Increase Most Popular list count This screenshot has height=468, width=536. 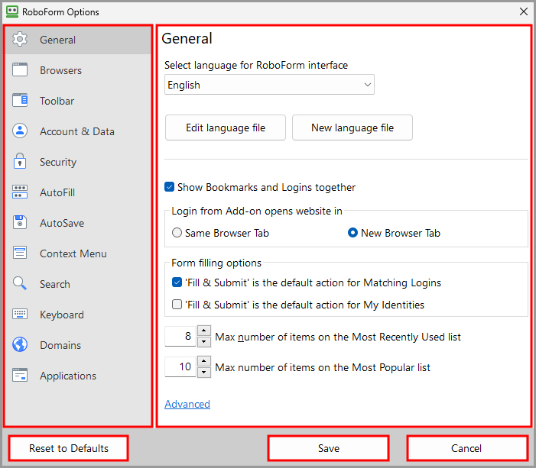pyautogui.click(x=204, y=361)
